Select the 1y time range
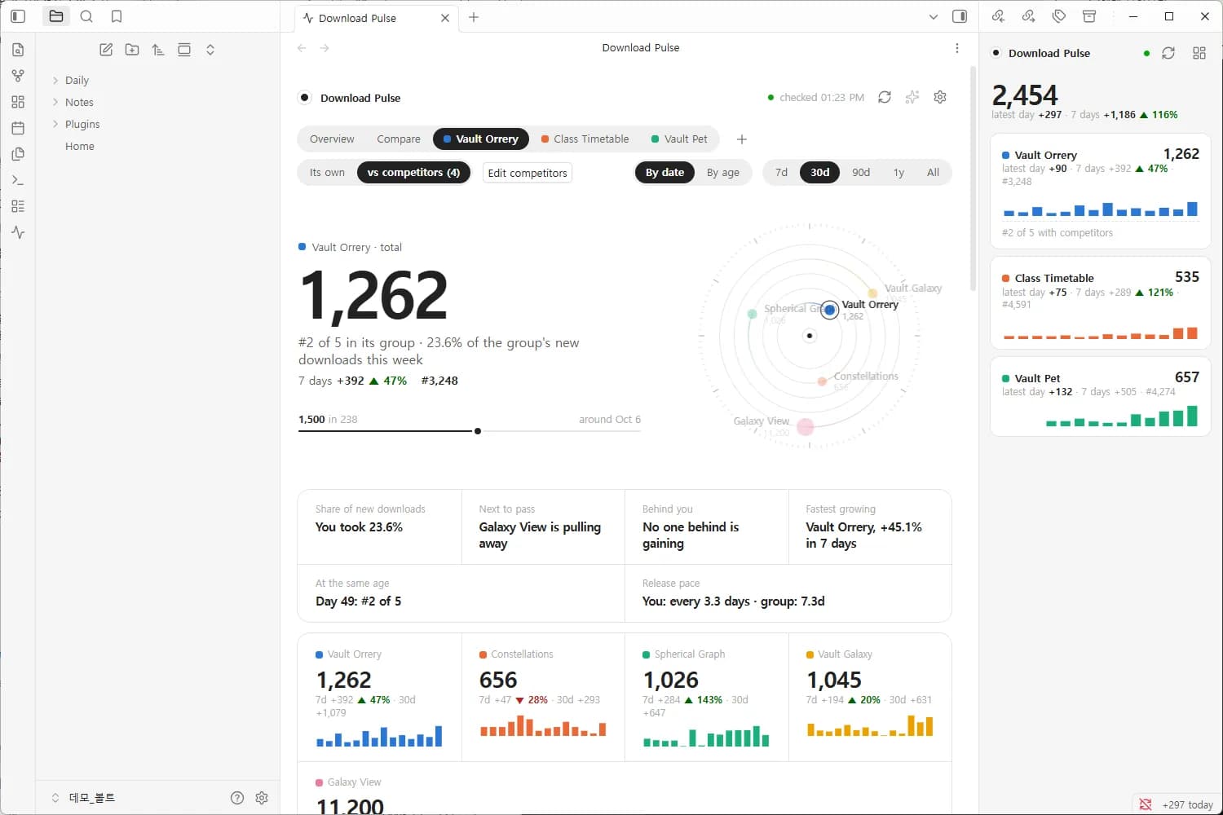Image resolution: width=1223 pixels, height=815 pixels. (x=898, y=173)
